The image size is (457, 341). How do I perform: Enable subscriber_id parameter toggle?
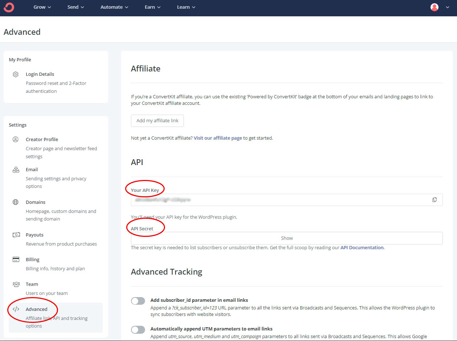click(138, 301)
